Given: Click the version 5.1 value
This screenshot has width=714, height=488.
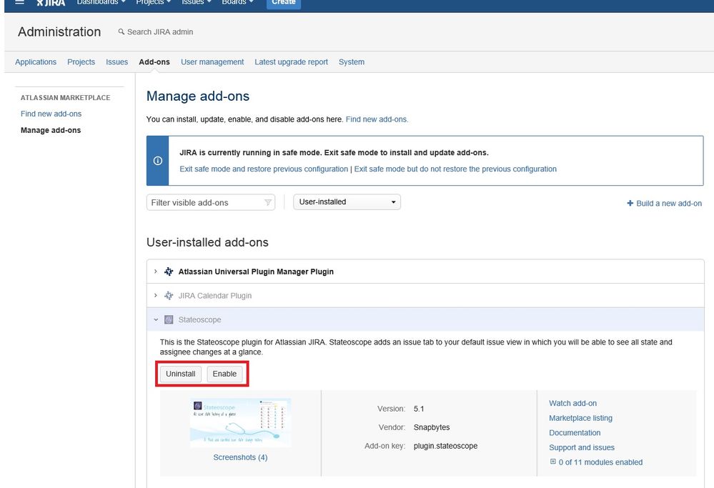Looking at the screenshot, I should click(419, 409).
